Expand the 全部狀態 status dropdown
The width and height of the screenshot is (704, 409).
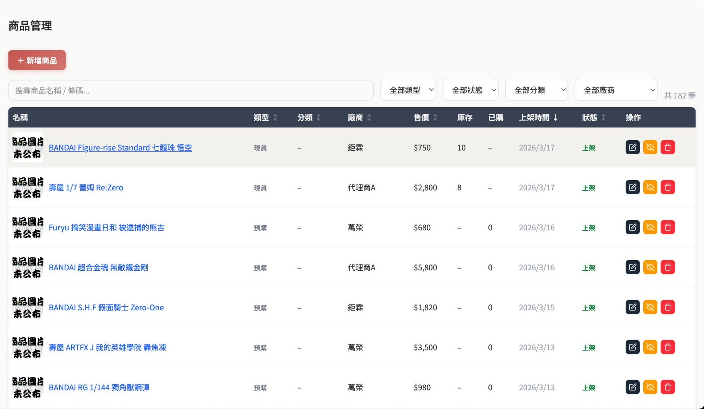pos(471,90)
